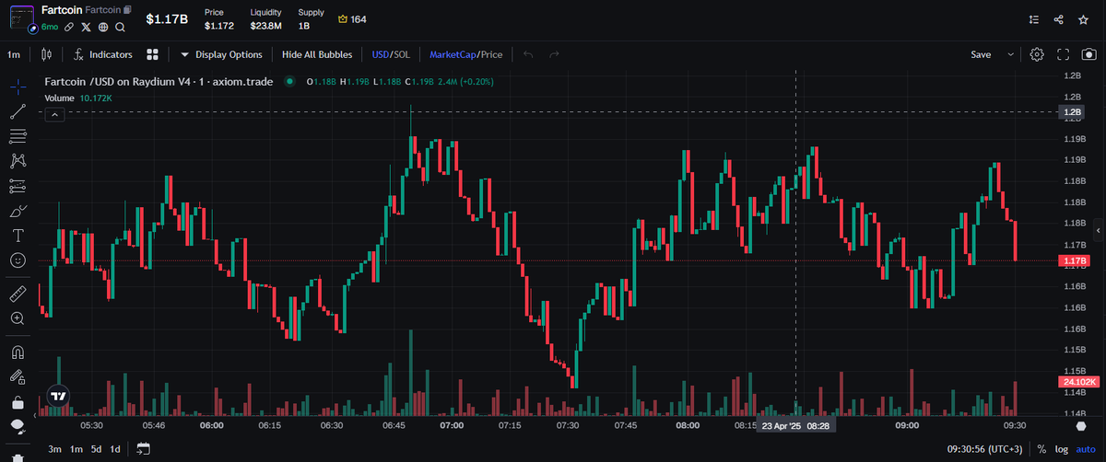This screenshot has width=1106, height=462.
Task: Share this token page
Action: [1059, 19]
